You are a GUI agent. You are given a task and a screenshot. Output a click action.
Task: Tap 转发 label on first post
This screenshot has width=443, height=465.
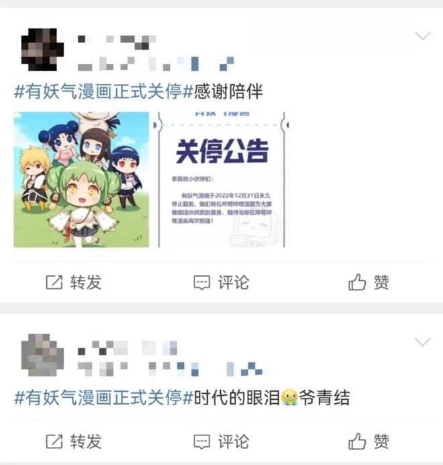[x=86, y=282]
